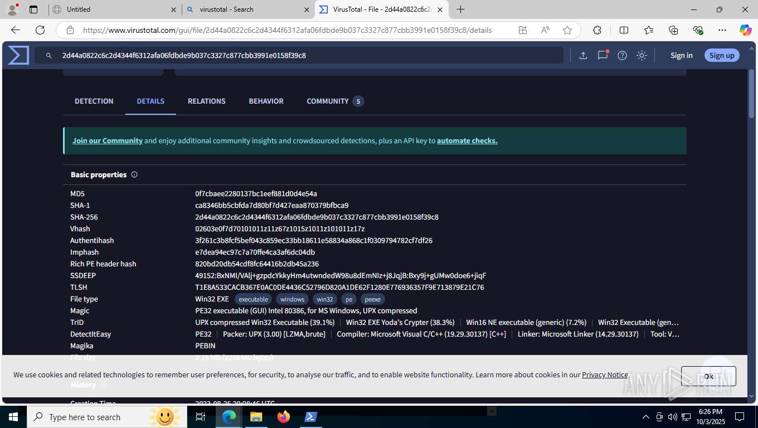Open the Privacy Notice link
The image size is (758, 428).
point(605,375)
